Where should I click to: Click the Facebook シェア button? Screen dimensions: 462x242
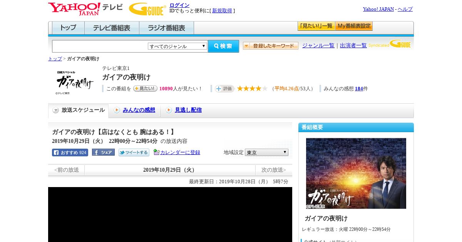point(103,152)
